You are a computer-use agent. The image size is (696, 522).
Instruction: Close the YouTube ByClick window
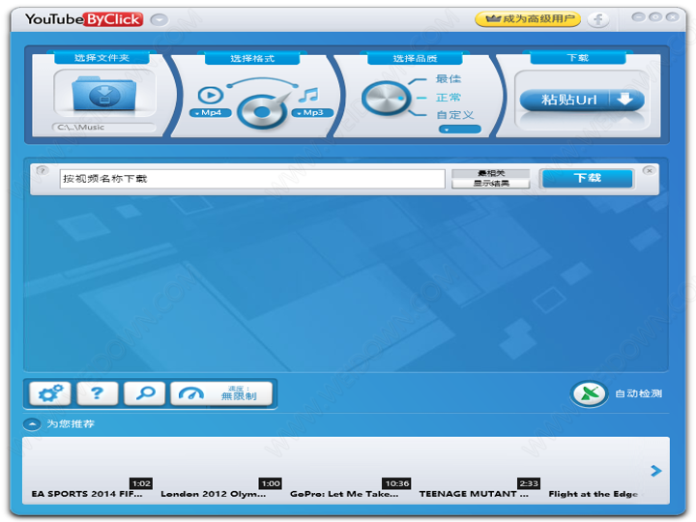point(673,16)
